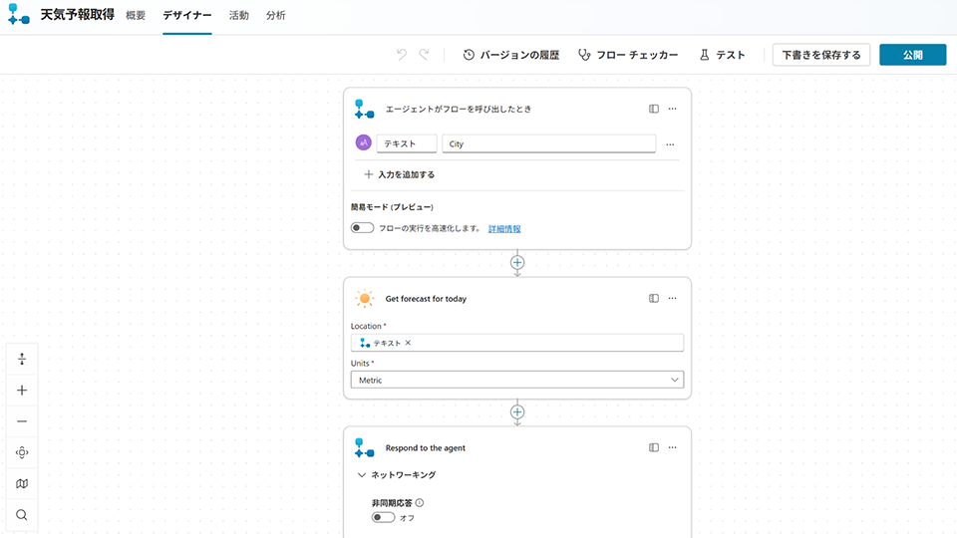Open the 活動 tab

[238, 15]
